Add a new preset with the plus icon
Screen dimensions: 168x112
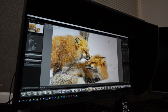(43, 36)
